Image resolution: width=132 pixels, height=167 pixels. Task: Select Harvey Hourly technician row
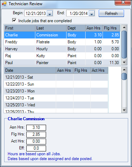pos(62,49)
